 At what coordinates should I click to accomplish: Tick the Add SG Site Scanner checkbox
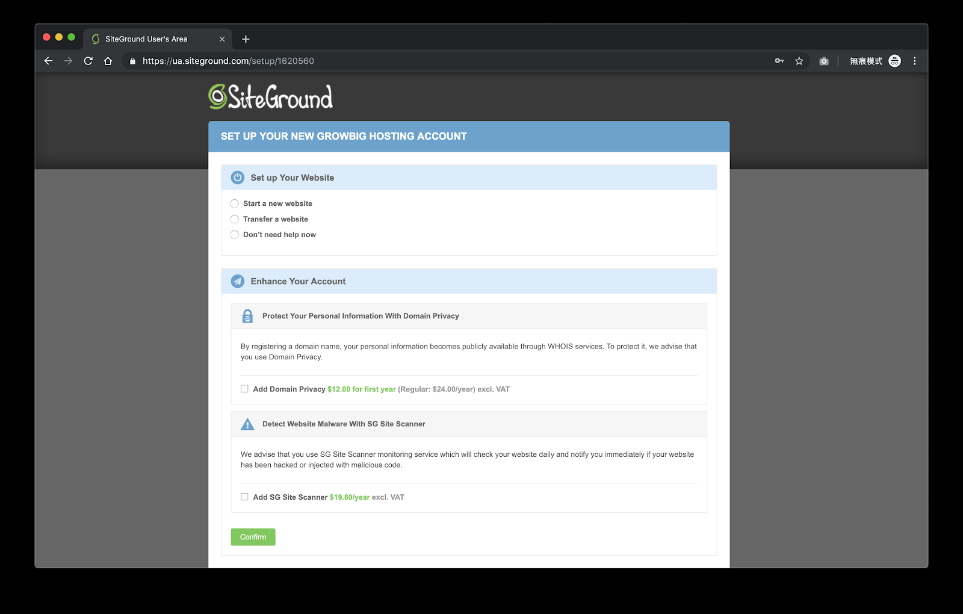244,497
